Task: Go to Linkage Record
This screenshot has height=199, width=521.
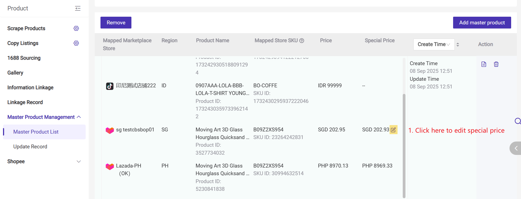Action: [25, 102]
